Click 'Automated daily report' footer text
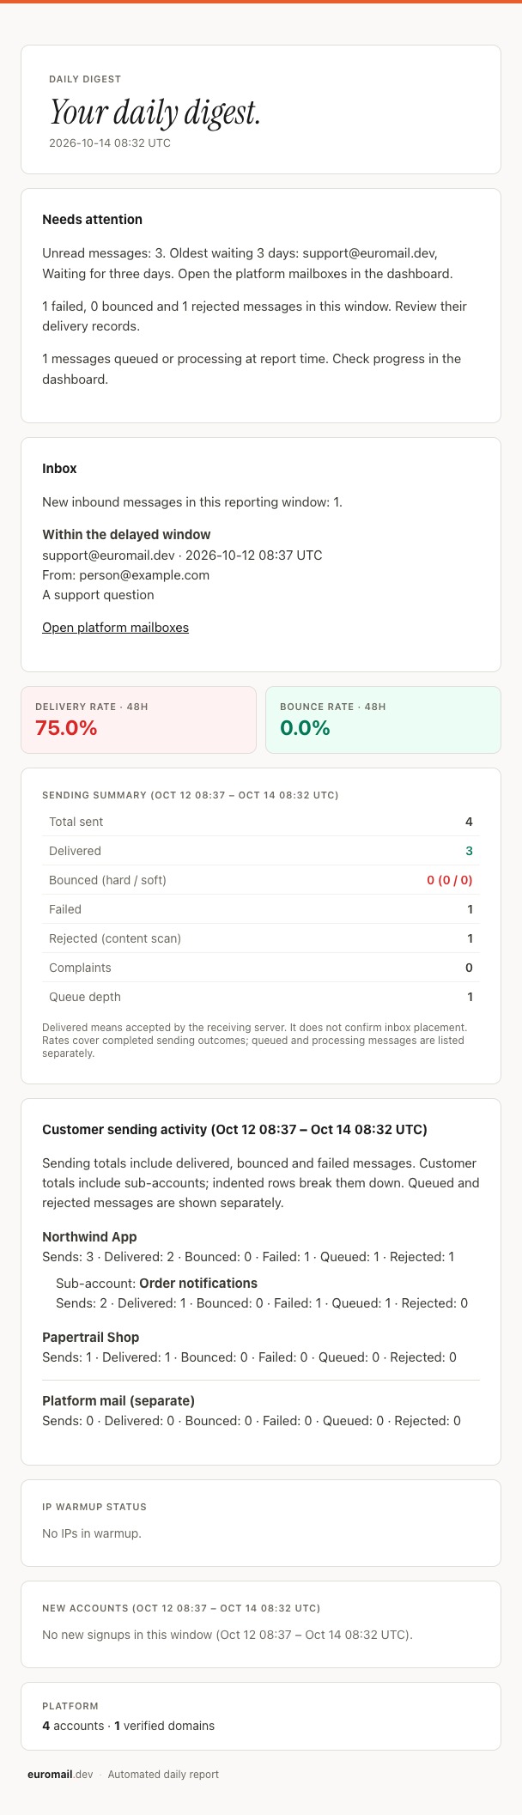 [163, 1775]
